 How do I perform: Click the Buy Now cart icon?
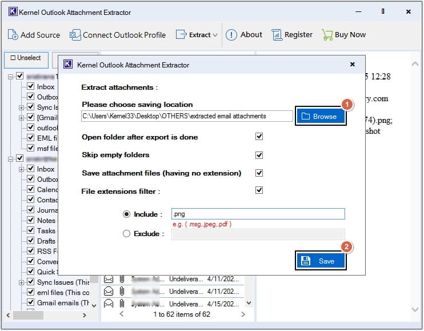click(x=327, y=35)
